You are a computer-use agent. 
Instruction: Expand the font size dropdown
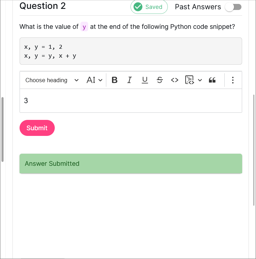click(94, 80)
